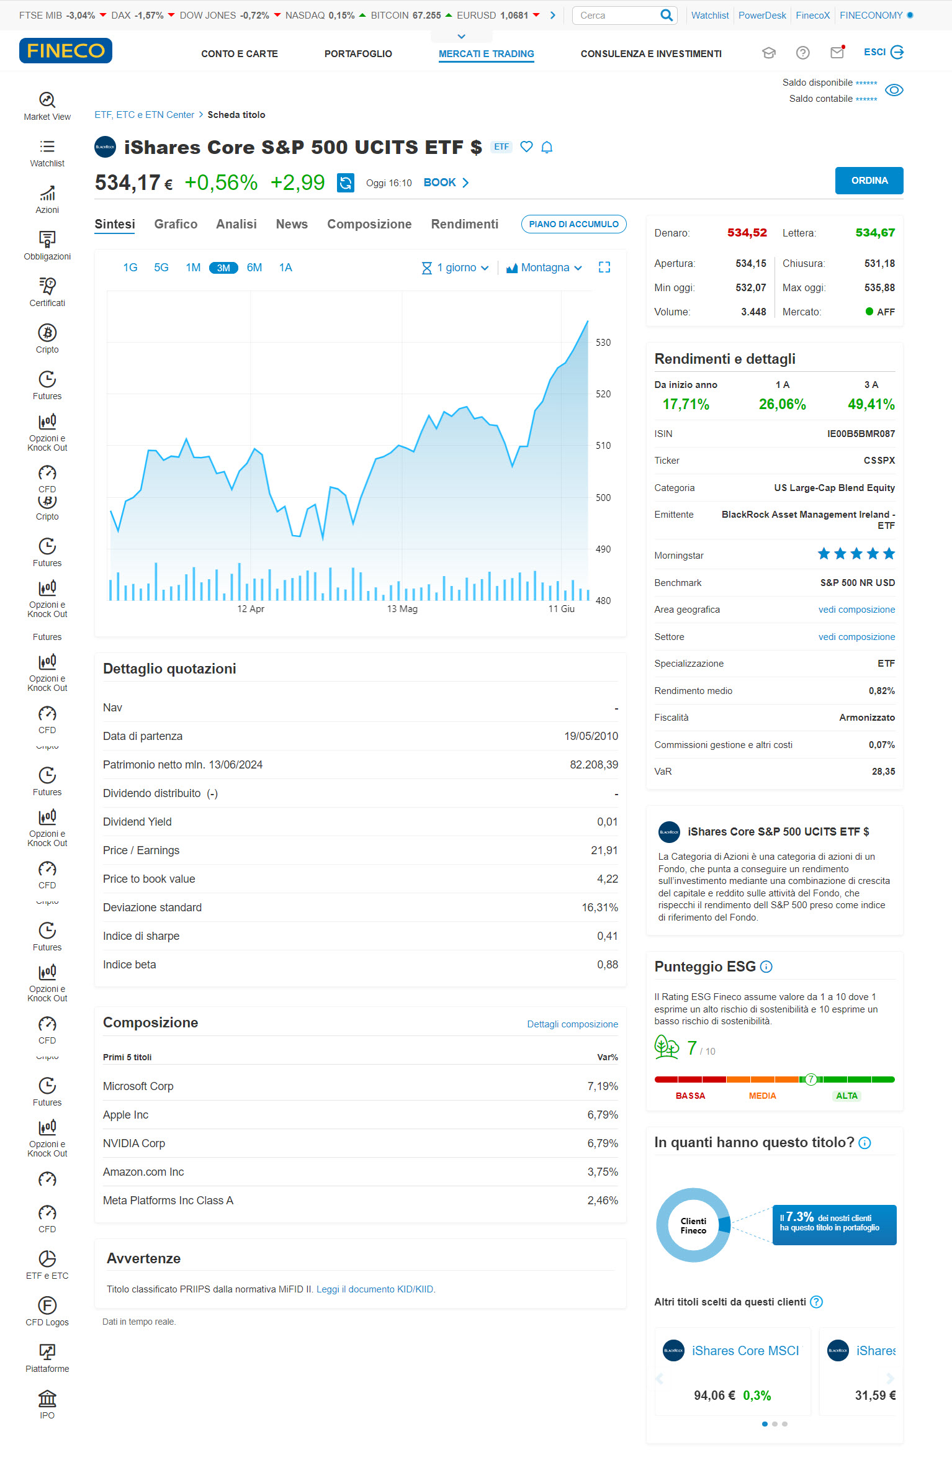
Task: Switch to Analisi tab
Action: [236, 224]
